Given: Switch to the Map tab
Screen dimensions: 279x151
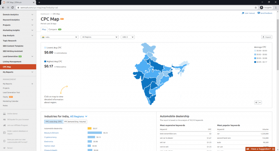Looking at the screenshot, I should [44, 29].
